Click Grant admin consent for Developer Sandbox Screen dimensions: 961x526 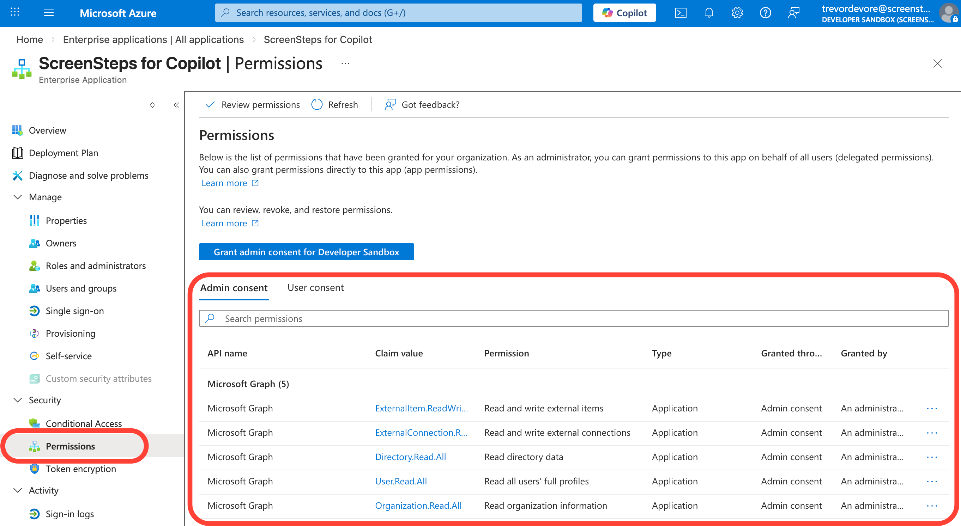(306, 252)
